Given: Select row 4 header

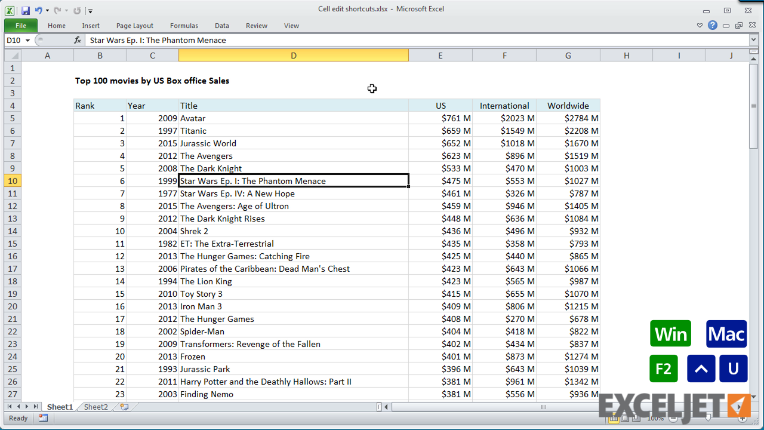Looking at the screenshot, I should (12, 106).
